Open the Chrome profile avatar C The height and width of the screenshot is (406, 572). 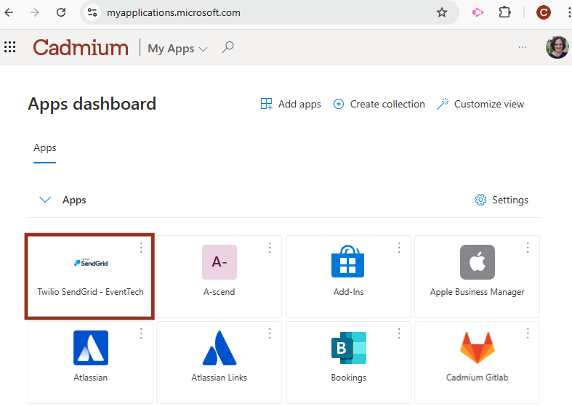(x=543, y=13)
